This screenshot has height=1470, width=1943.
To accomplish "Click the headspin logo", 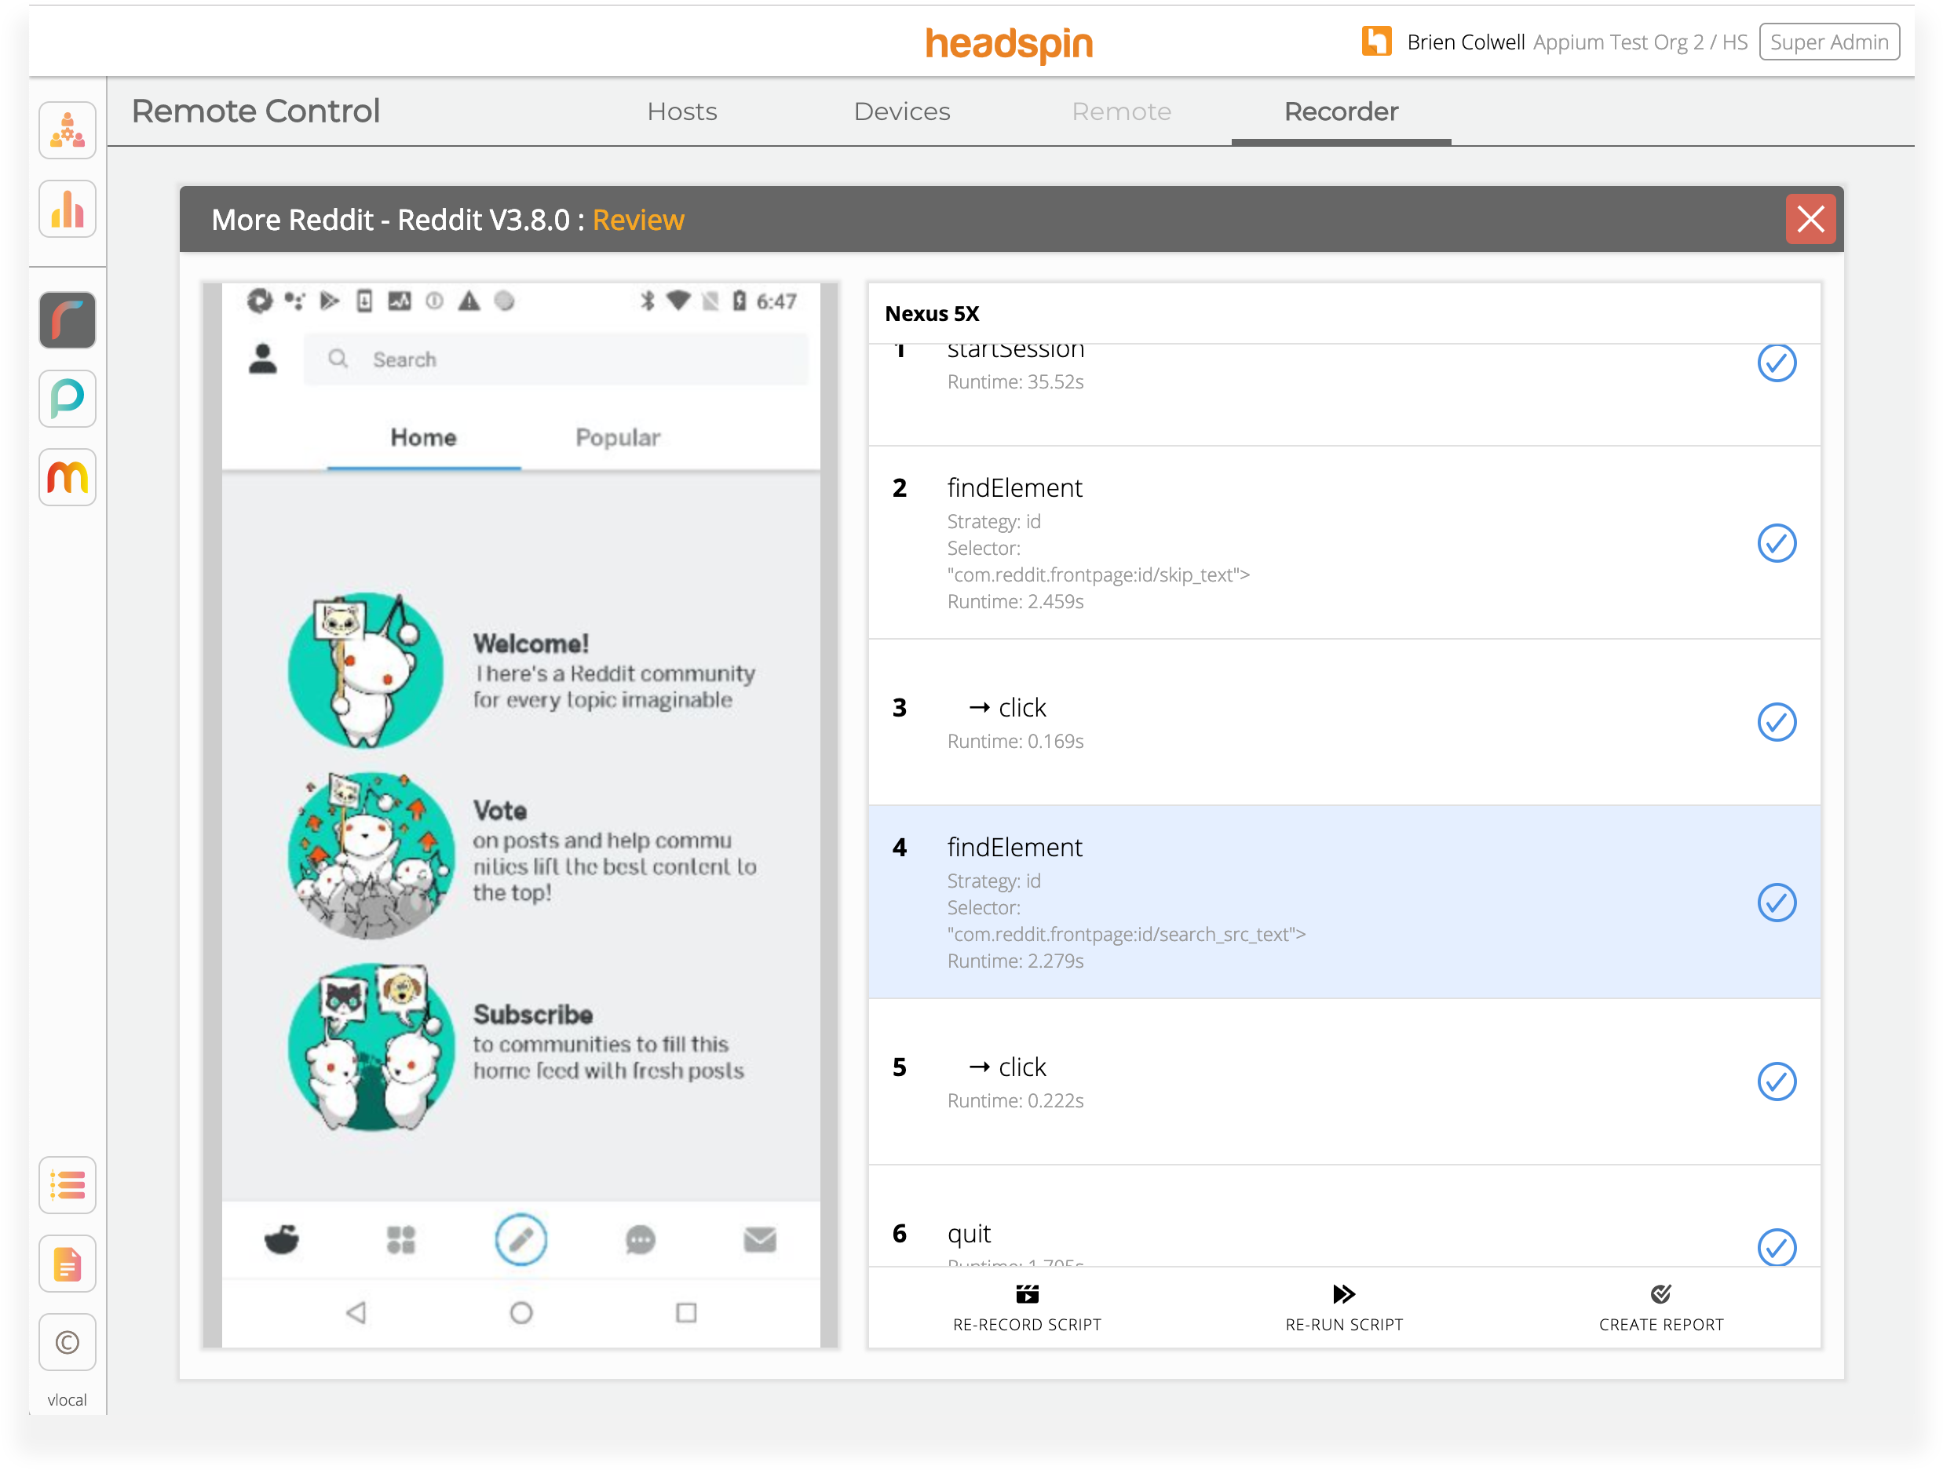I will coord(1010,43).
